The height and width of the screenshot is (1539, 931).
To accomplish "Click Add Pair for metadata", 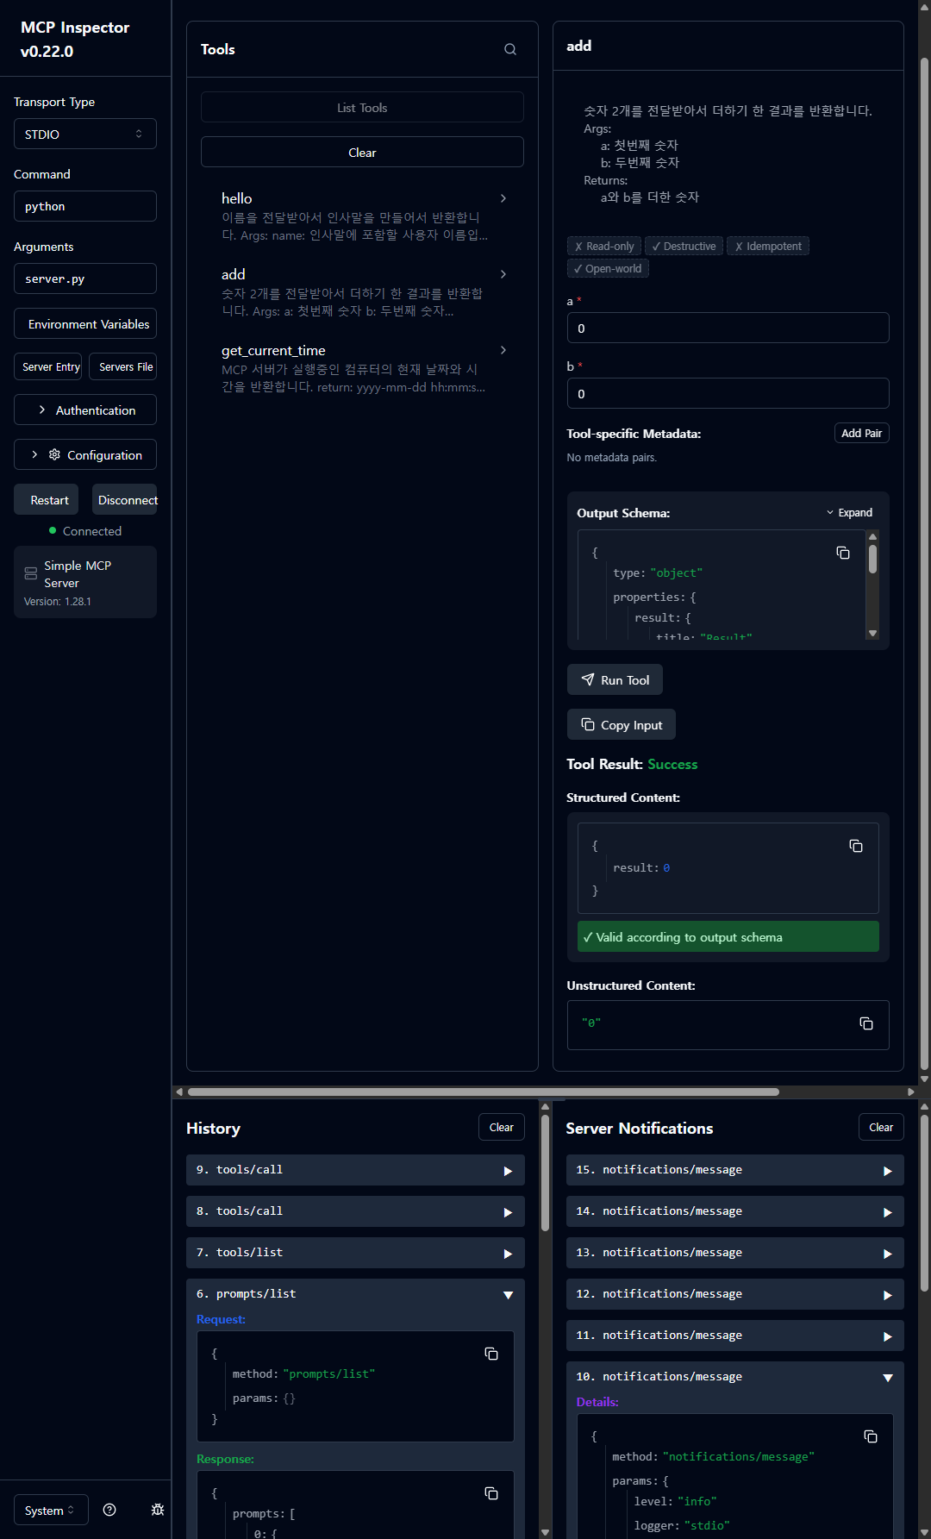I will (861, 433).
